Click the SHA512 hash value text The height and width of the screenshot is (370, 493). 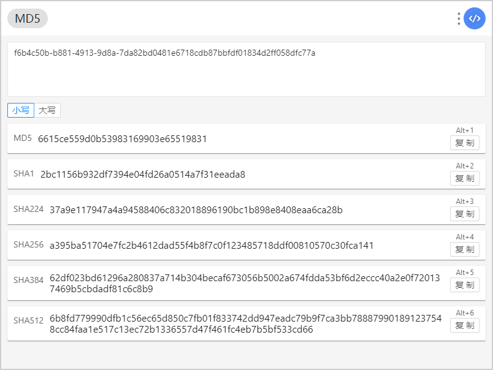(245, 324)
